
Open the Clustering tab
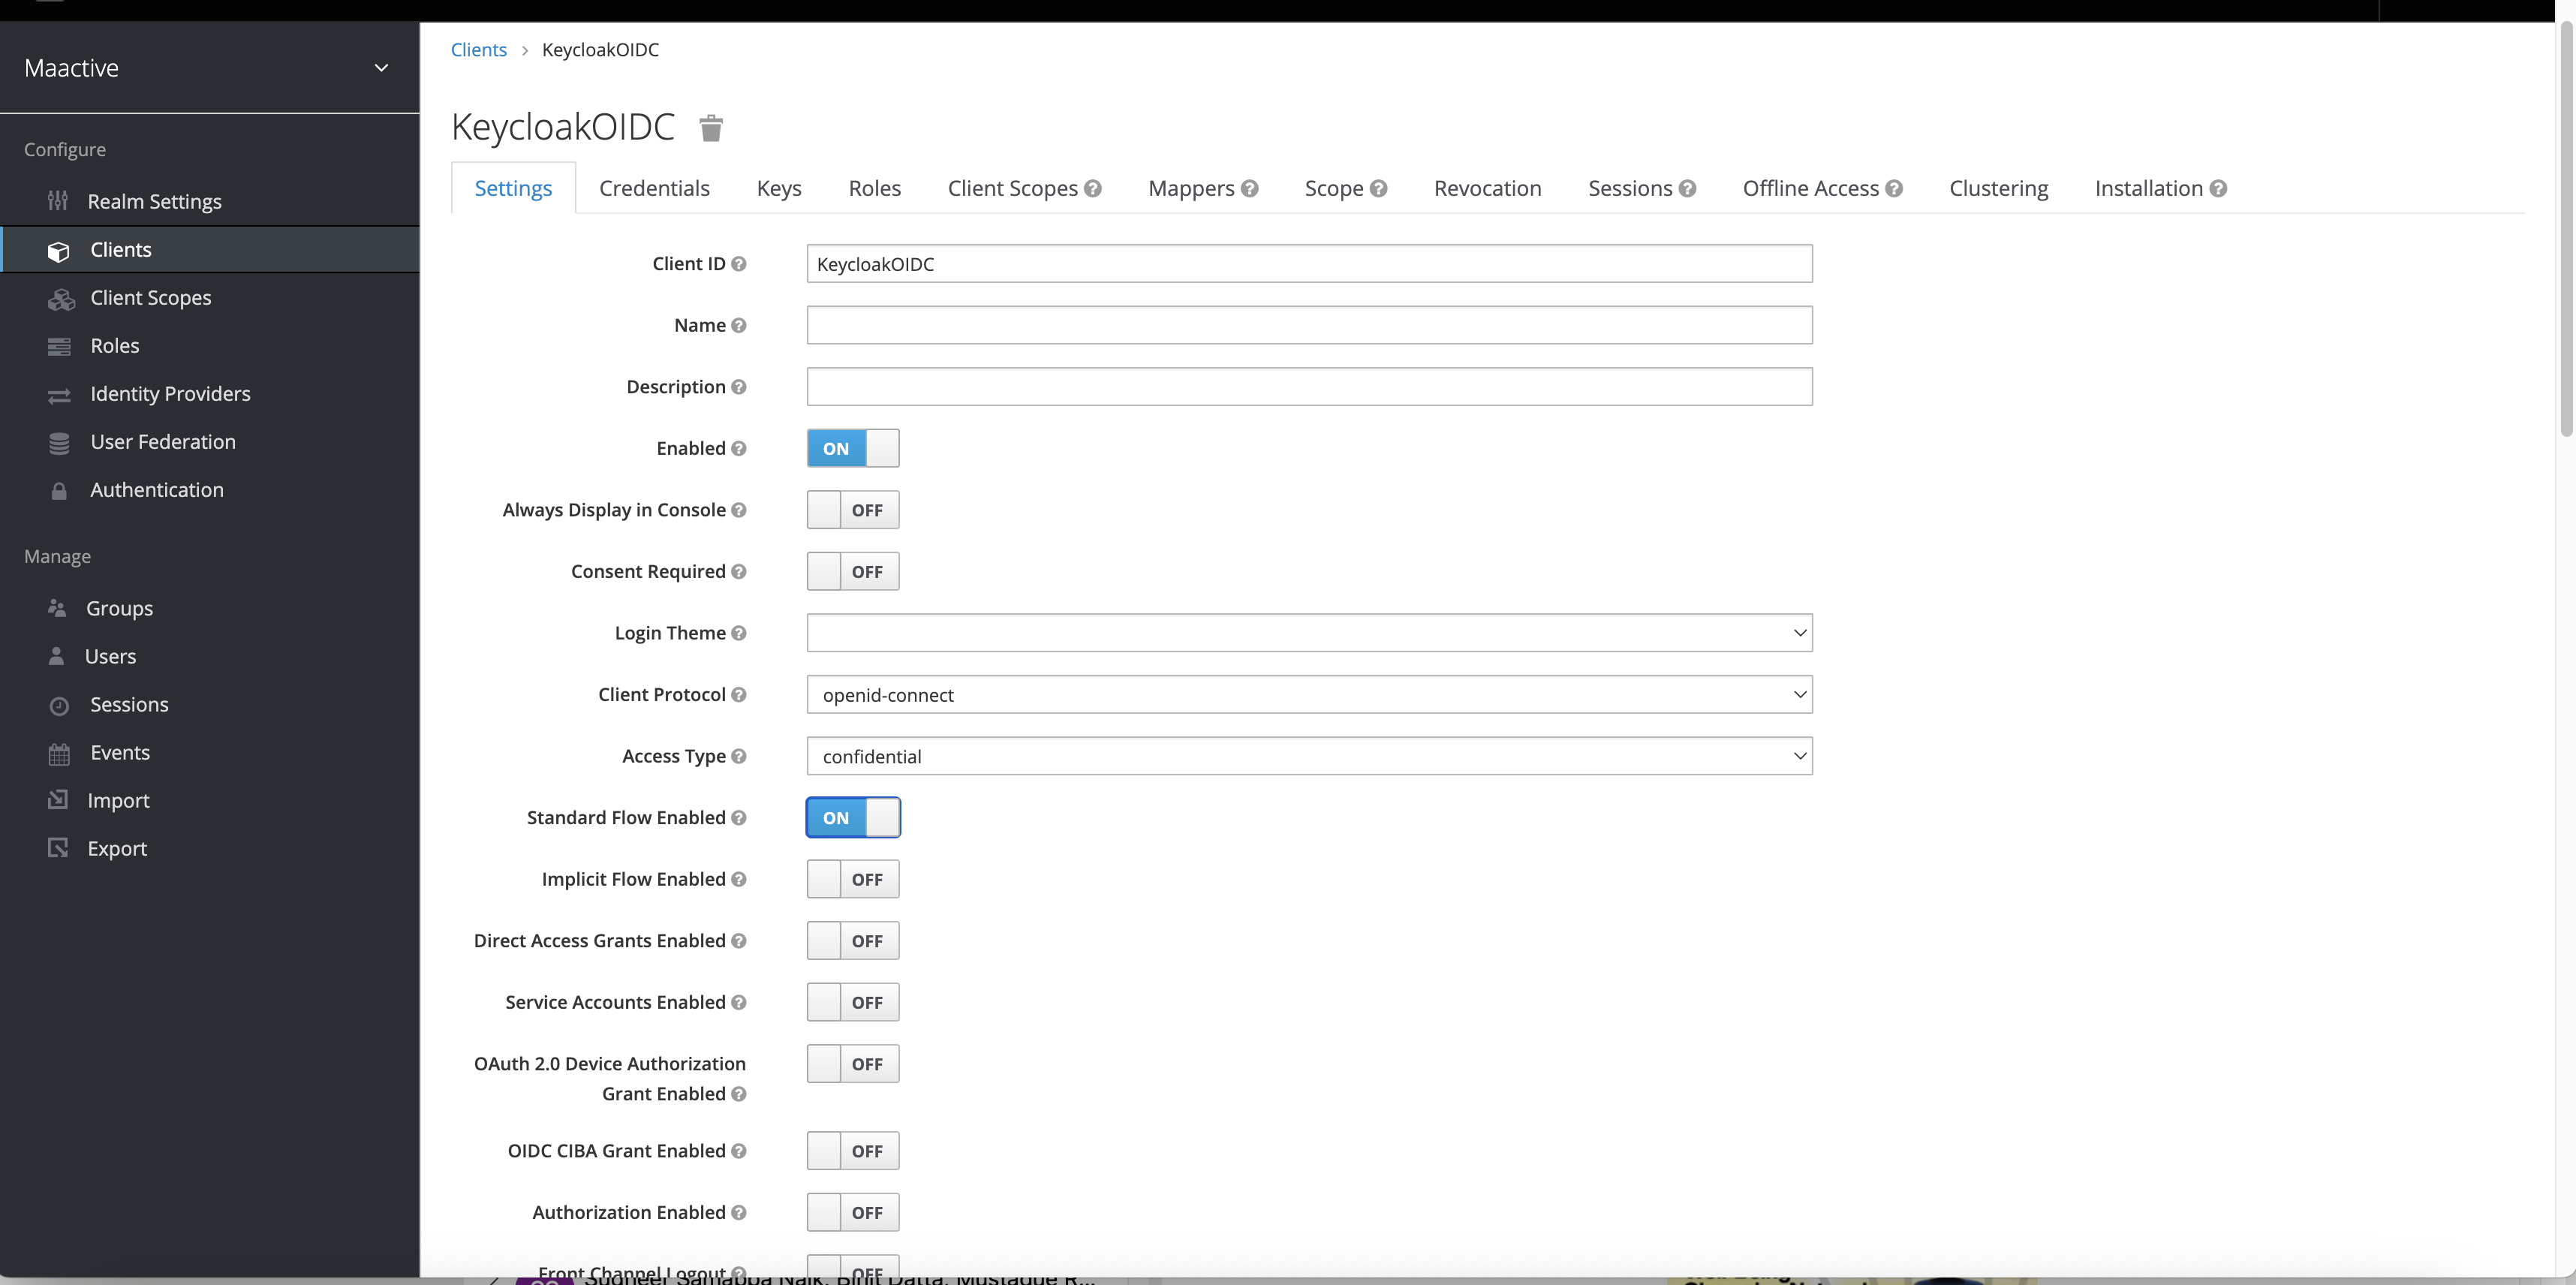[x=1998, y=188]
